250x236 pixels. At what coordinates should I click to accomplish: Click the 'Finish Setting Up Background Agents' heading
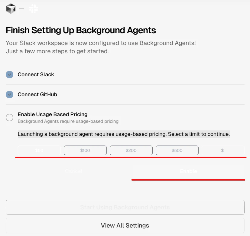pyautogui.click(x=81, y=30)
